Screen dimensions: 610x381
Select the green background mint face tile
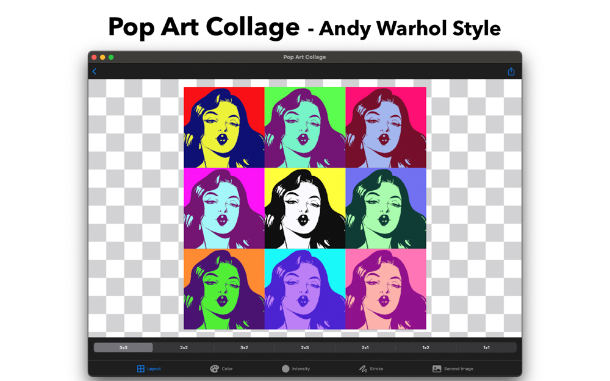pyautogui.click(x=305, y=127)
